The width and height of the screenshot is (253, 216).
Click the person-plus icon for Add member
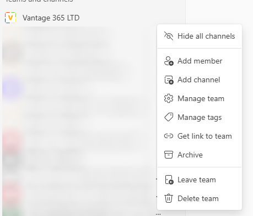pyautogui.click(x=169, y=61)
